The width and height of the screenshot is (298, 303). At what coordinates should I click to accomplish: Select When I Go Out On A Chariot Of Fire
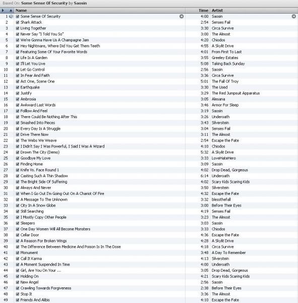[62, 193]
